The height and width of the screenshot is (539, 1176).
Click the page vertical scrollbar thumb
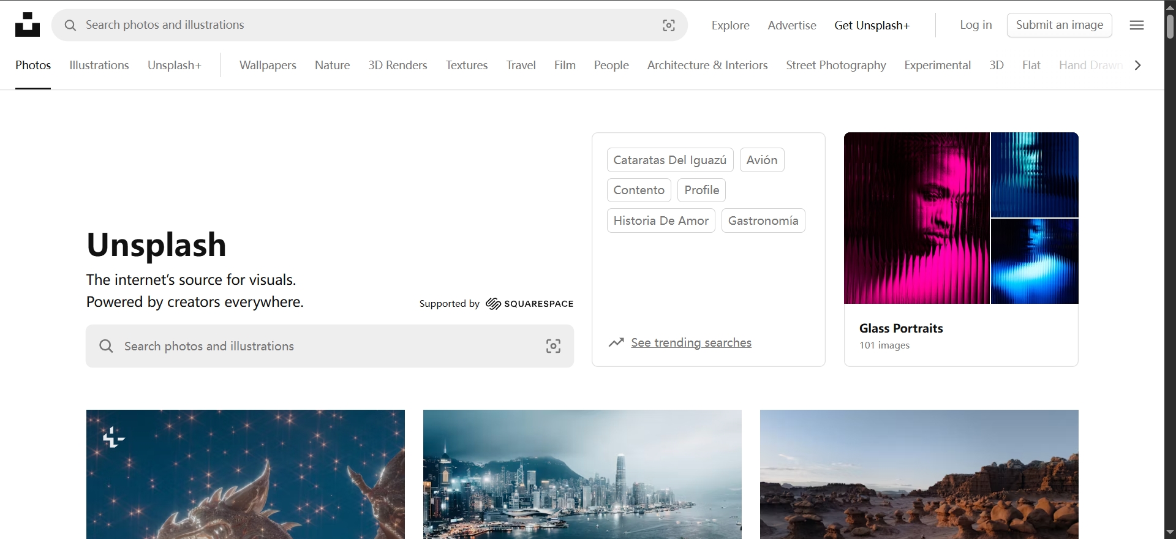click(1170, 26)
